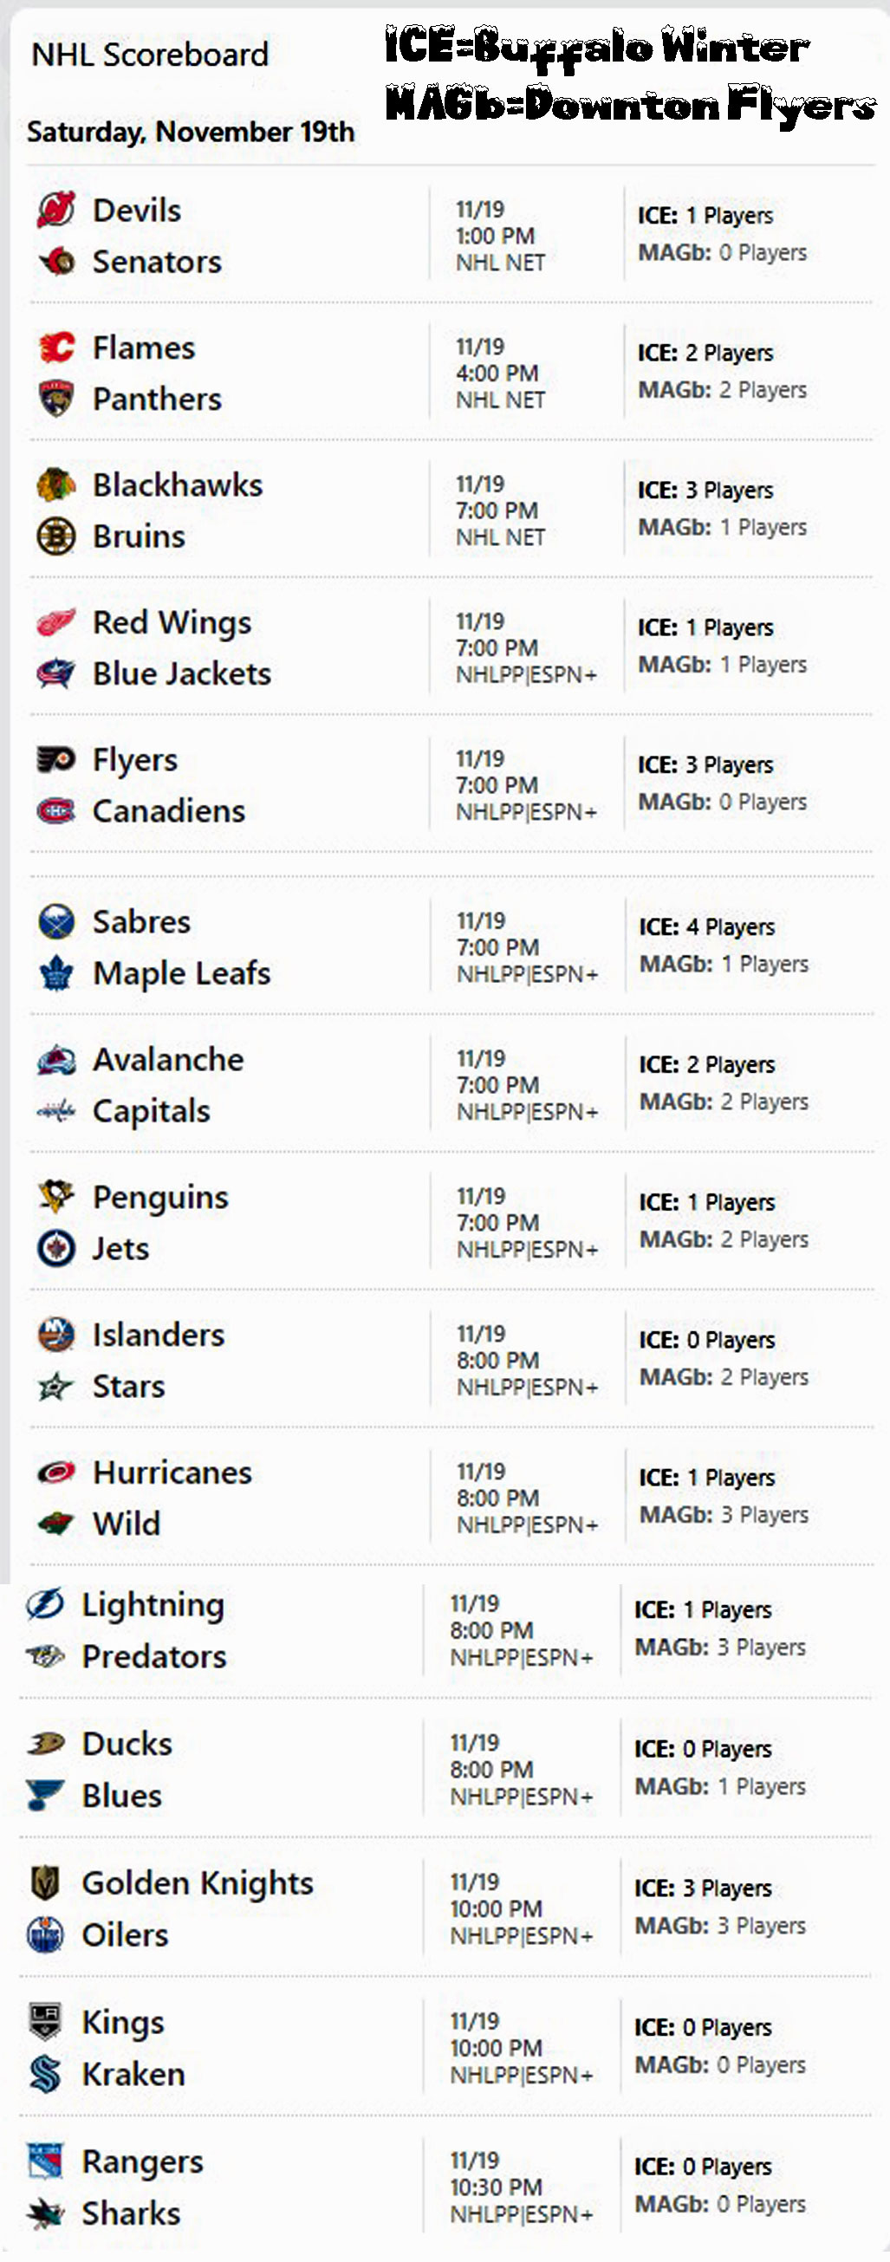Click the Tampa Bay Lightning logo
Viewport: 890px width, 2262px height.
46,1604
